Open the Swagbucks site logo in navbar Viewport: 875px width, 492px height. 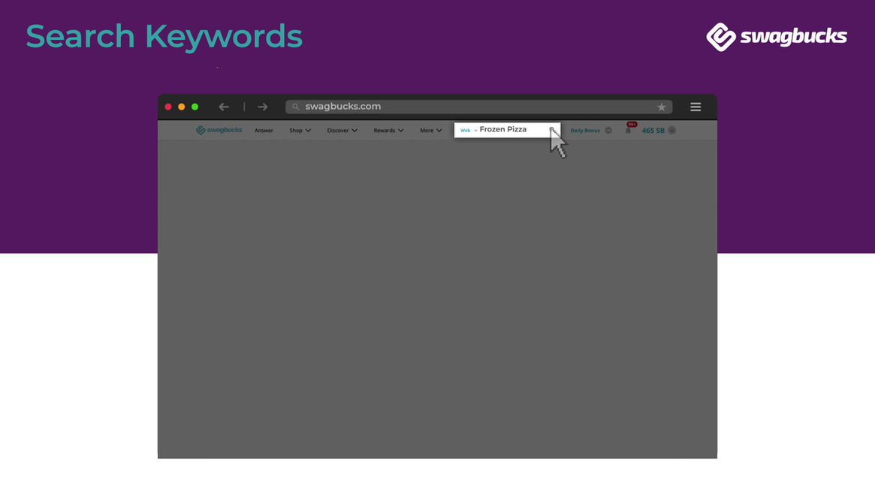[219, 130]
